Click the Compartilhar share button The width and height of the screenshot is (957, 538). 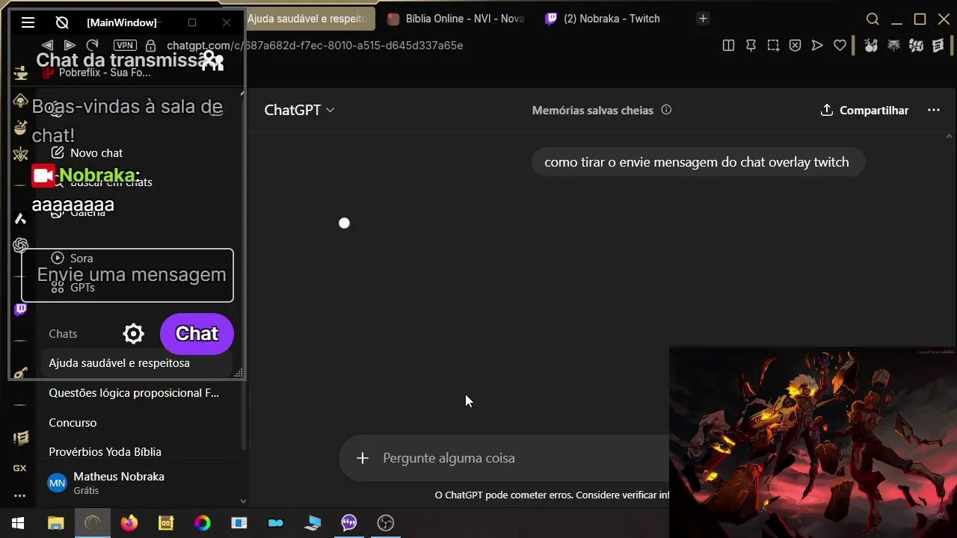click(865, 110)
